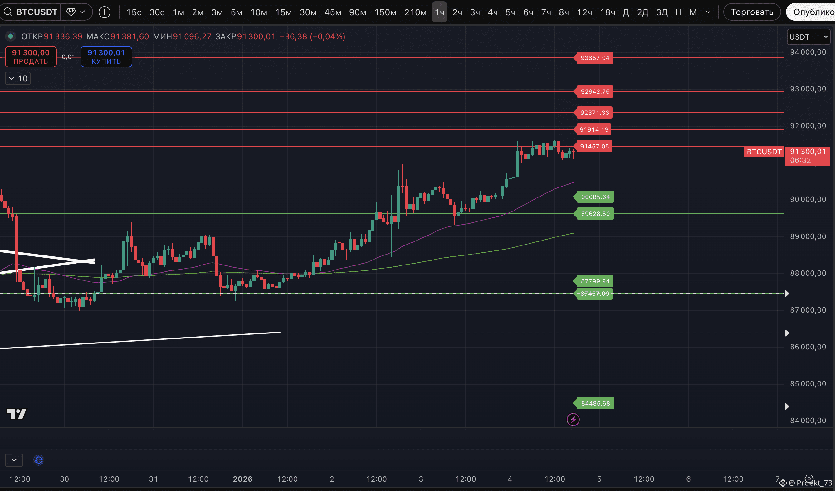The width and height of the screenshot is (835, 491).
Task: Click the green market status dot
Action: point(11,36)
